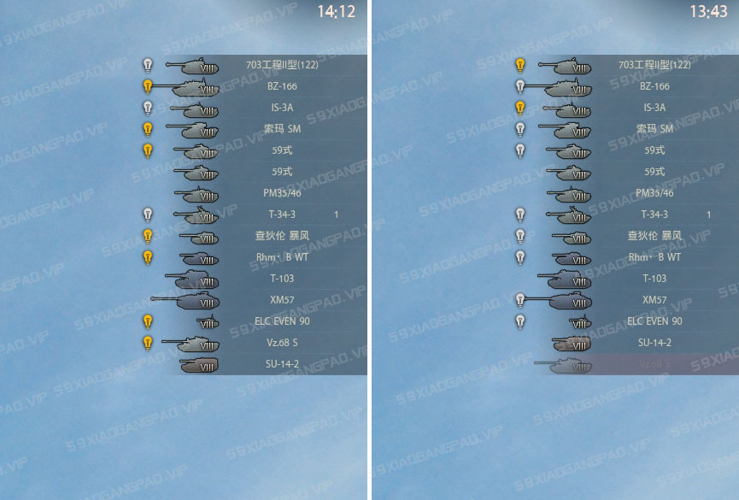The width and height of the screenshot is (739, 500).
Task: Select the T-103 tank icon in the right list
Action: coord(565,279)
